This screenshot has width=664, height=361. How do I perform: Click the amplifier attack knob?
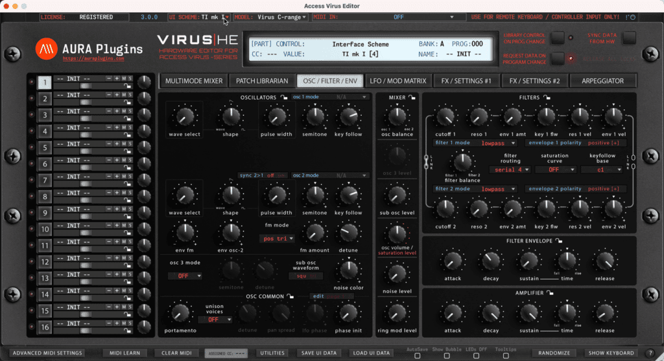pos(452,313)
